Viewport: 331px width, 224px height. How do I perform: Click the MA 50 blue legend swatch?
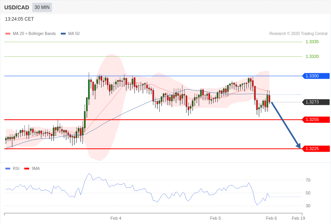point(63,34)
